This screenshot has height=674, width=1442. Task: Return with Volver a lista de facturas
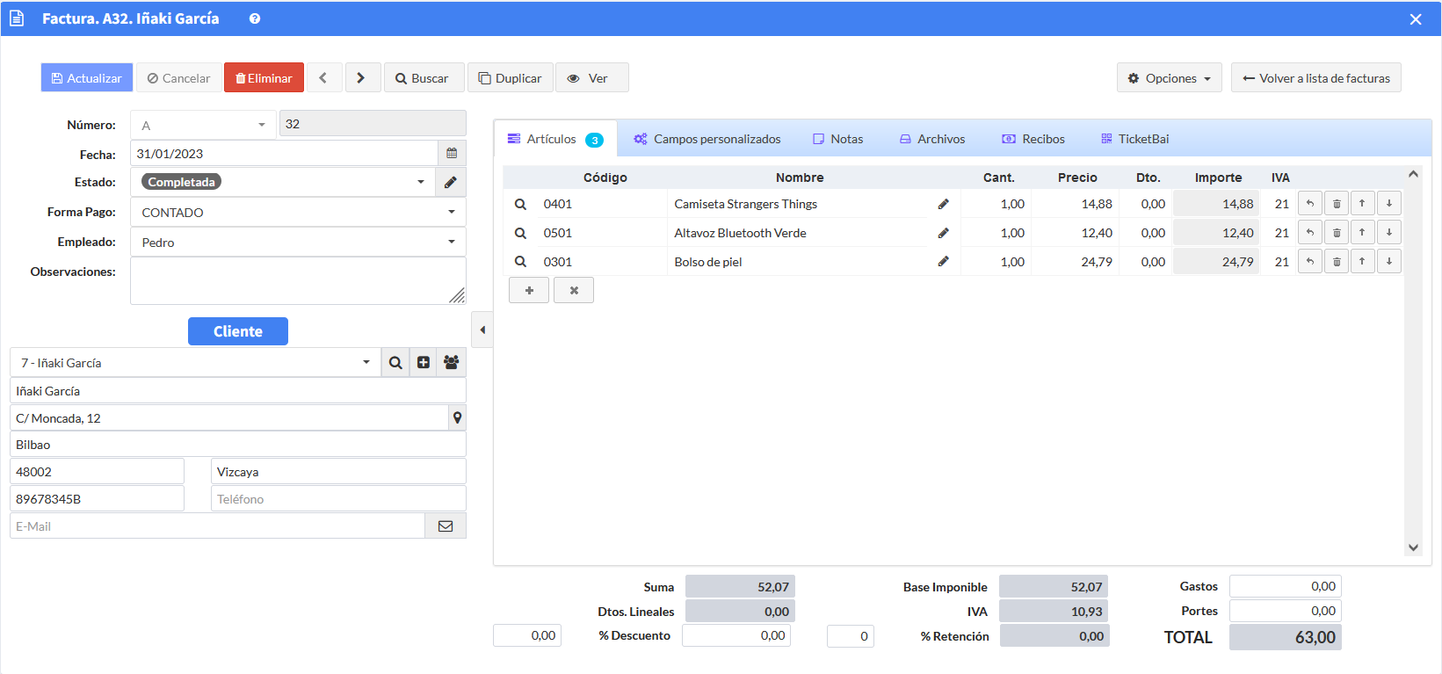point(1316,78)
